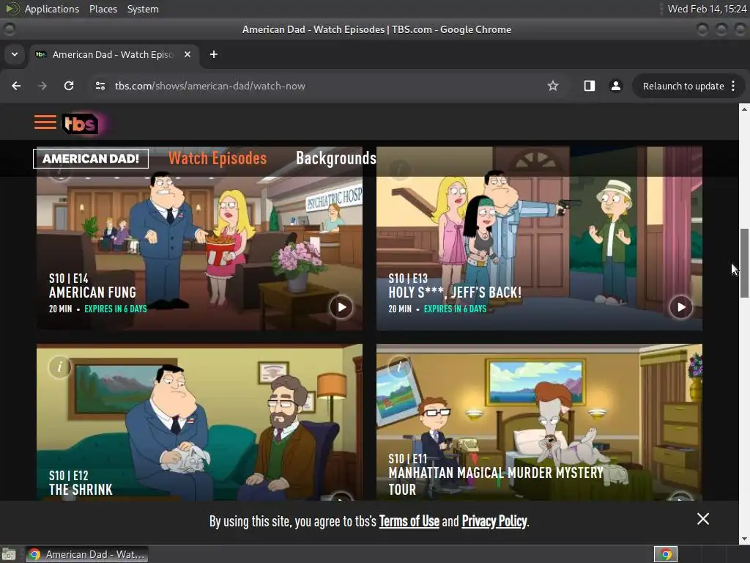The width and height of the screenshot is (750, 563).
Task: Open the TBS hamburger menu
Action: coord(45,122)
